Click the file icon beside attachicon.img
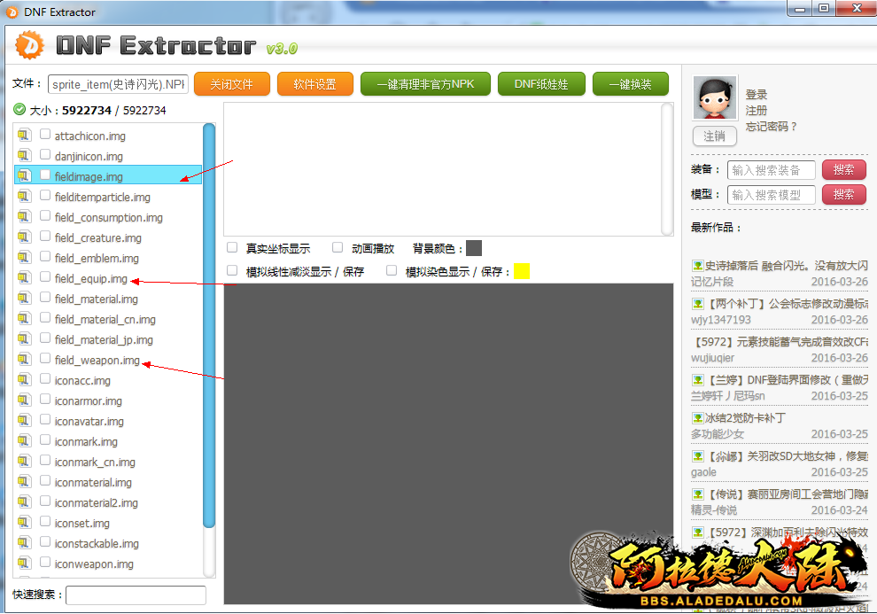The width and height of the screenshot is (877, 614). point(24,136)
